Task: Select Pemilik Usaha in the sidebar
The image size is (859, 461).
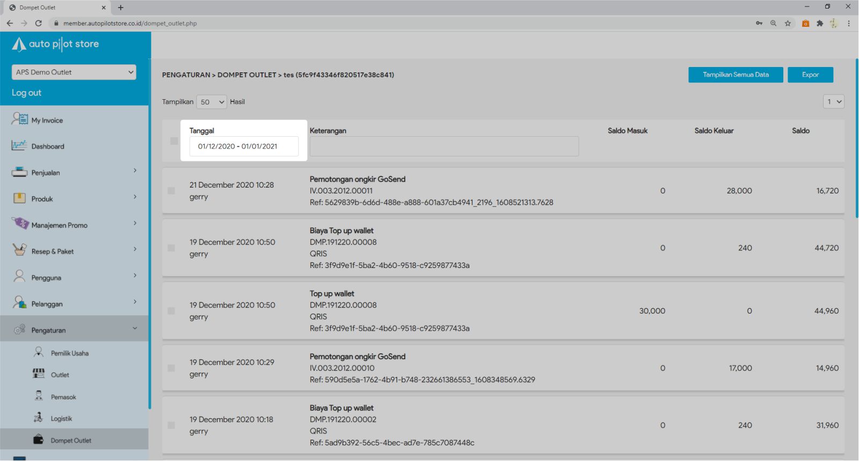Action: tap(69, 353)
